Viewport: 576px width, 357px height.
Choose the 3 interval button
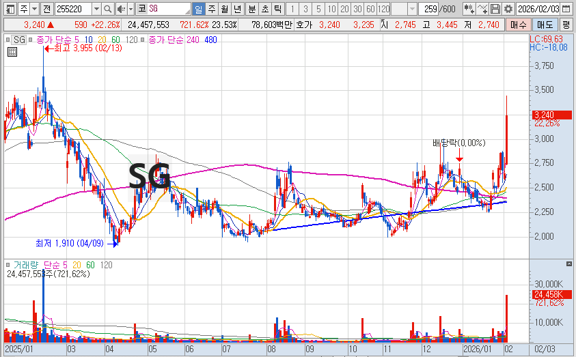(x=305, y=9)
